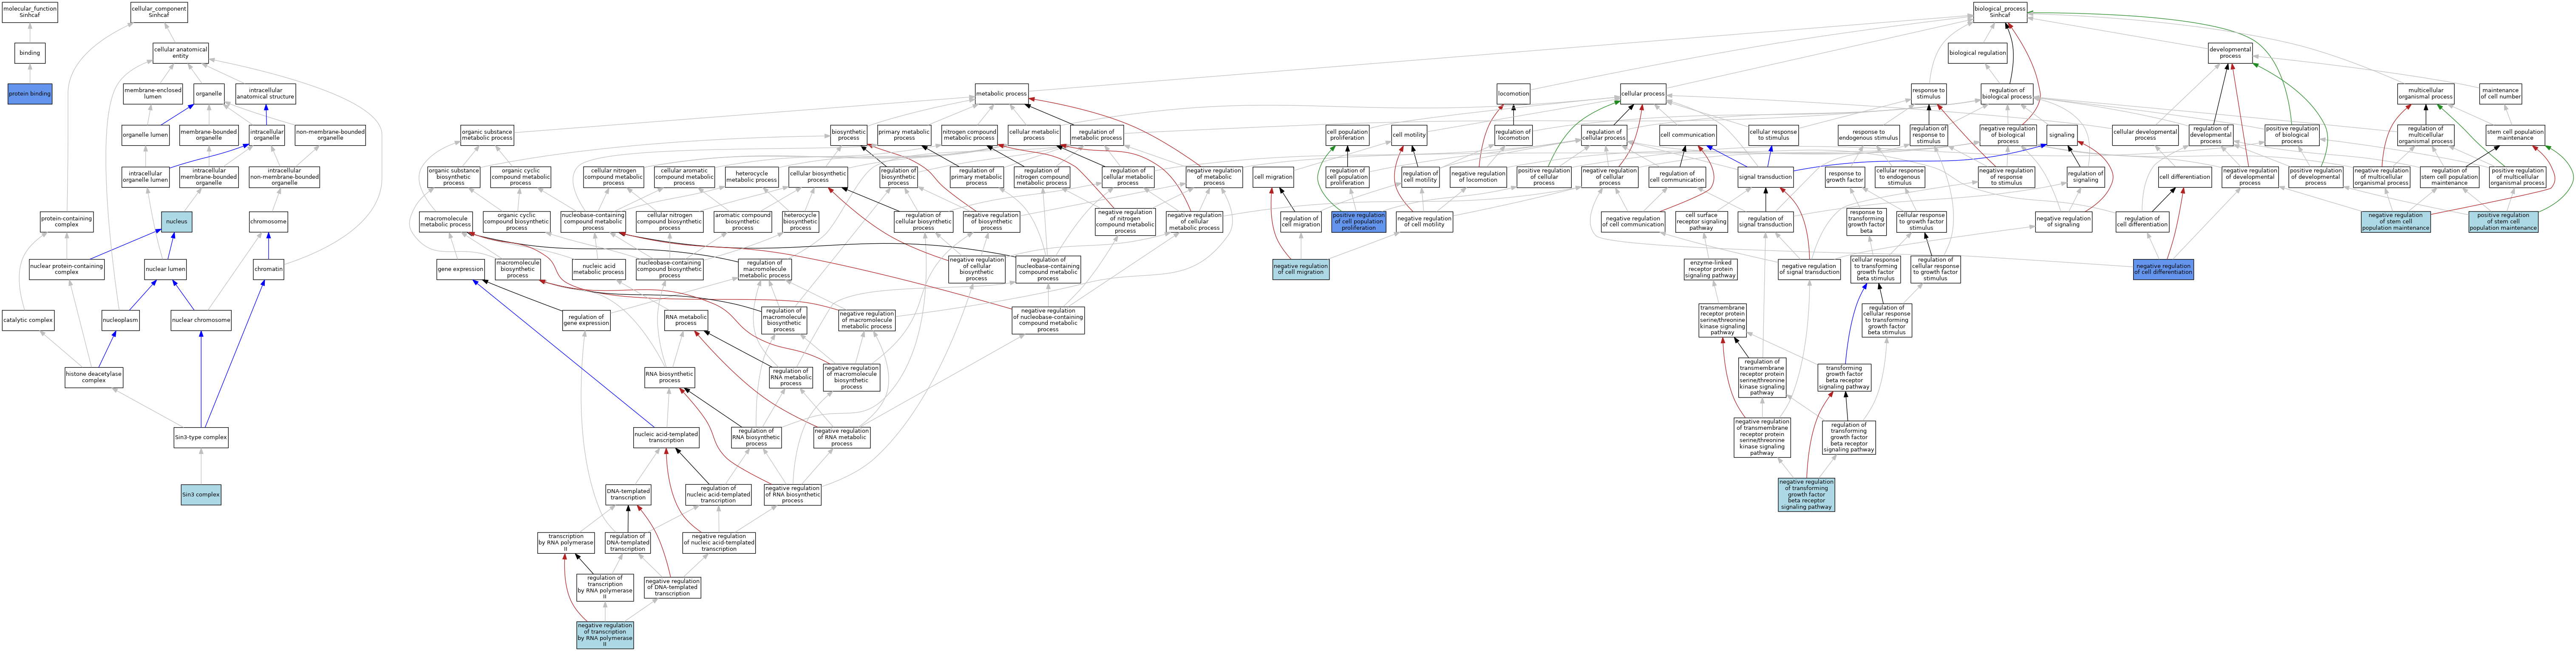Image resolution: width=2576 pixels, height=651 pixels.
Task: Click the 'non-membrane-bounded organelle' node
Action: tap(330, 135)
